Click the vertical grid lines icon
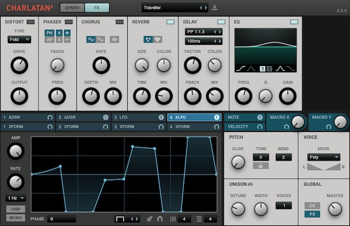This screenshot has width=350, height=226. pos(173,219)
